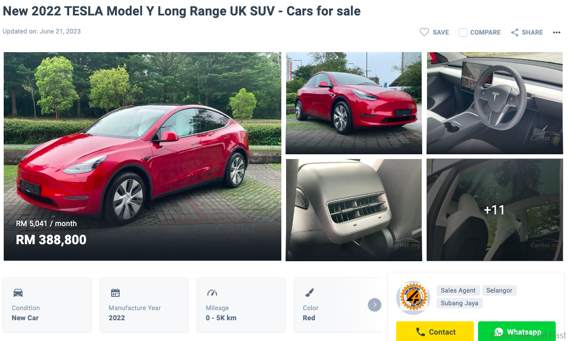Click the Share icon
The image size is (569, 341).
click(x=515, y=32)
